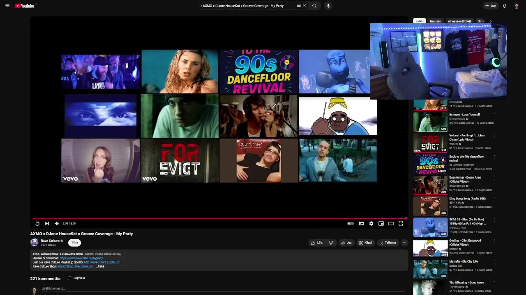Open Ding Dong Song (Radio Edit) title

tap(467, 199)
